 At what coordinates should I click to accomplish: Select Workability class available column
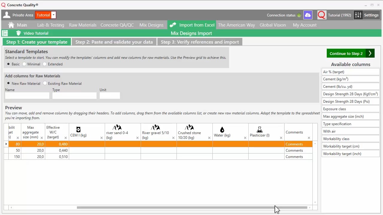[x=350, y=139]
